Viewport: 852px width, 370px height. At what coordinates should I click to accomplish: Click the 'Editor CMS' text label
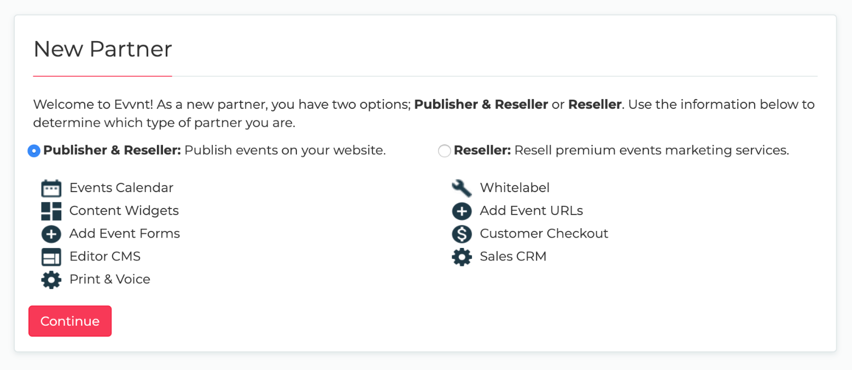[x=105, y=257]
